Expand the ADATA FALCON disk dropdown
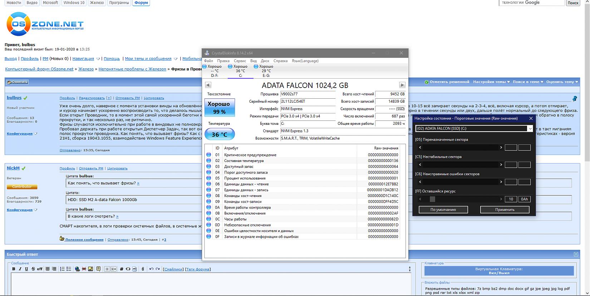This screenshot has height=296, width=590. 530,129
